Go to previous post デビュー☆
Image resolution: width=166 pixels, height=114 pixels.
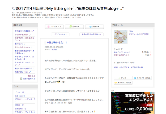[x=60, y=34]
